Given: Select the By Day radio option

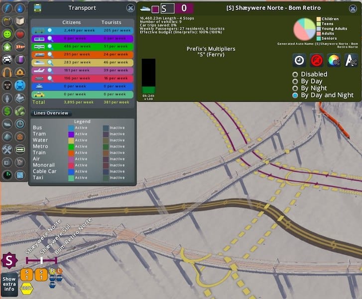Looking at the screenshot, I should click(295, 81).
